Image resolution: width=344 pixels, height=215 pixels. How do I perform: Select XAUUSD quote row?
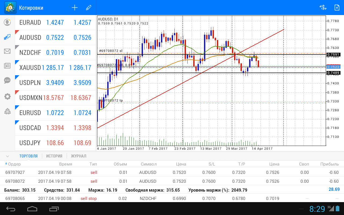tap(55, 67)
